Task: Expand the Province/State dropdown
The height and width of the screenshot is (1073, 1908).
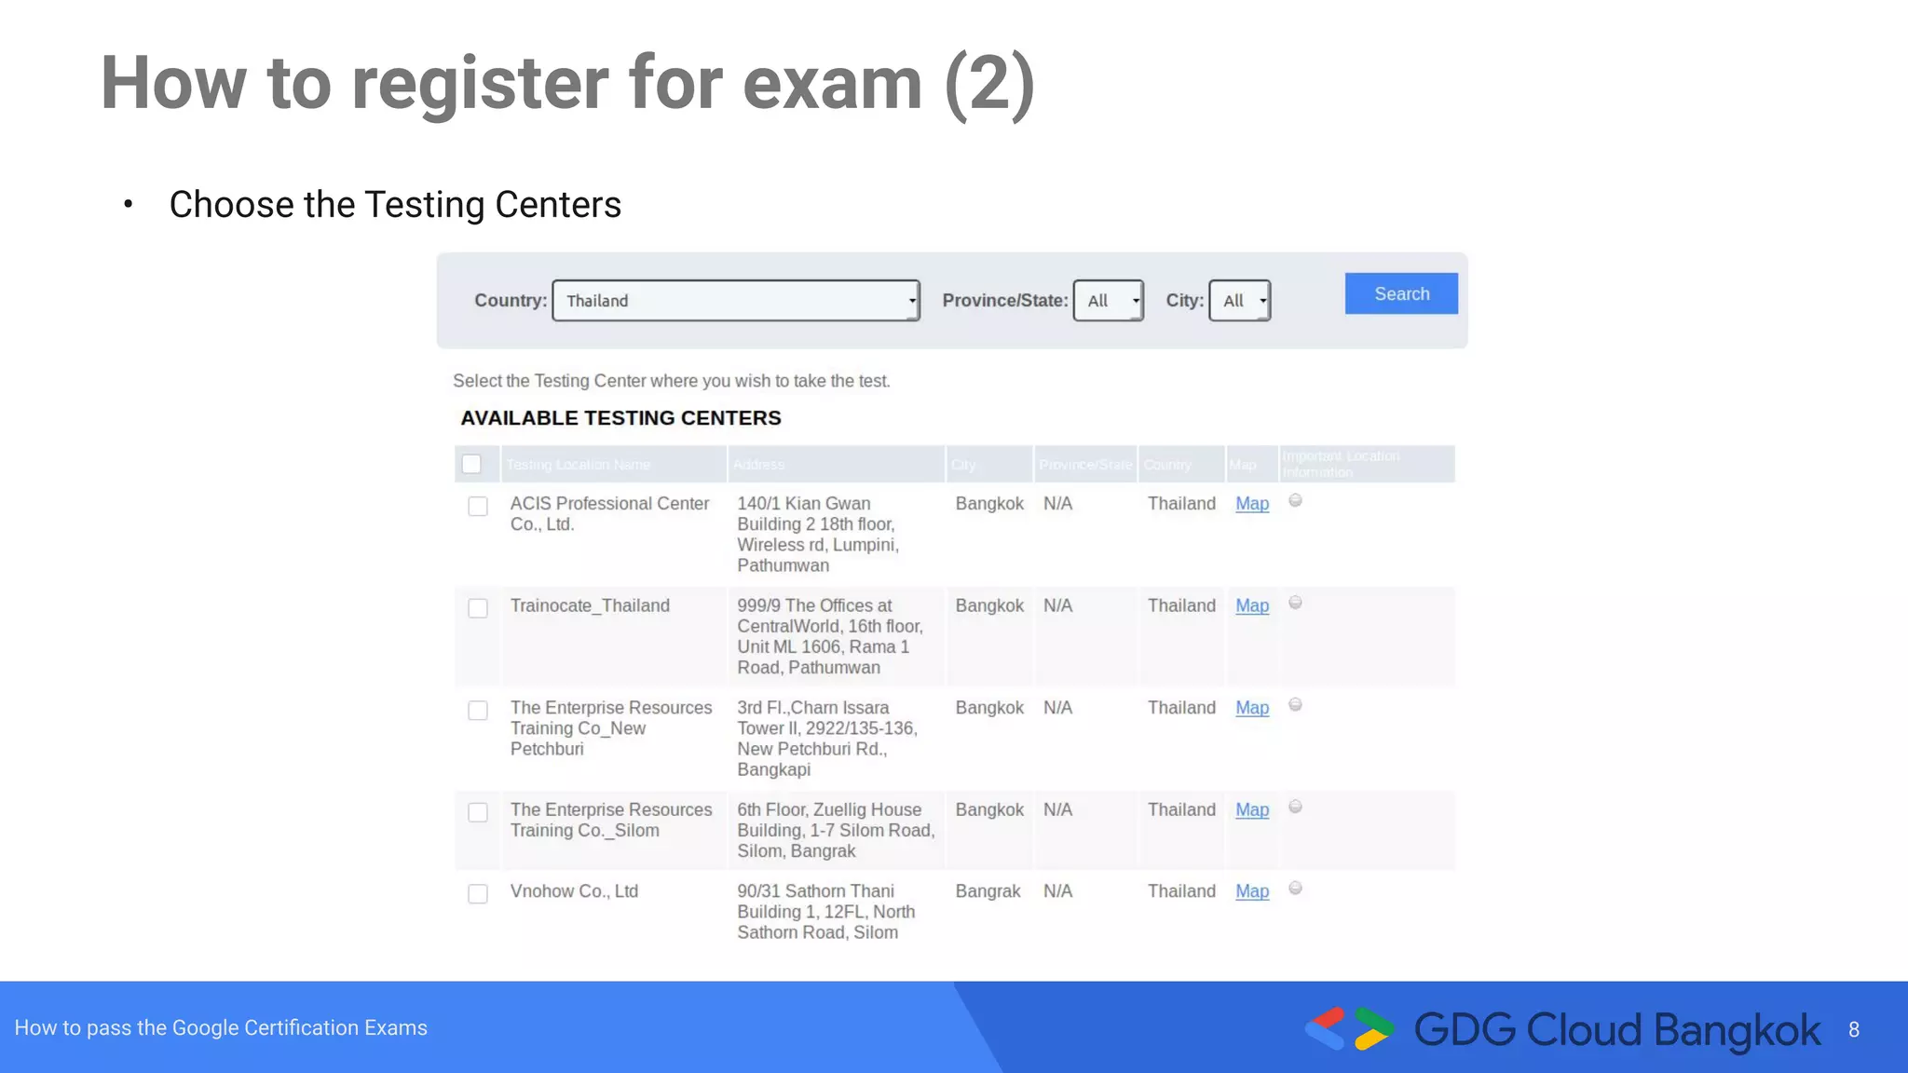Action: coord(1109,301)
